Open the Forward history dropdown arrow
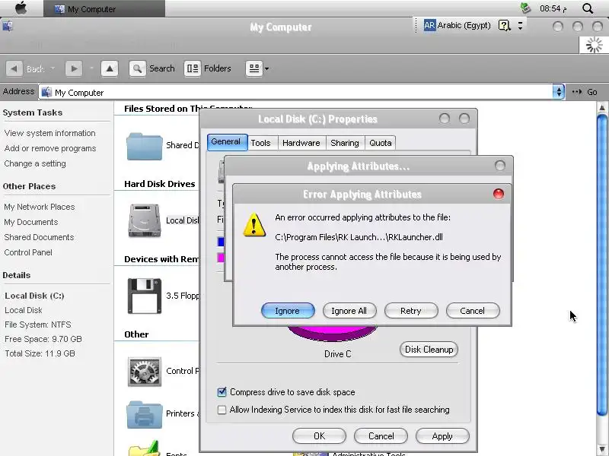The height and width of the screenshot is (456, 609). click(x=91, y=68)
